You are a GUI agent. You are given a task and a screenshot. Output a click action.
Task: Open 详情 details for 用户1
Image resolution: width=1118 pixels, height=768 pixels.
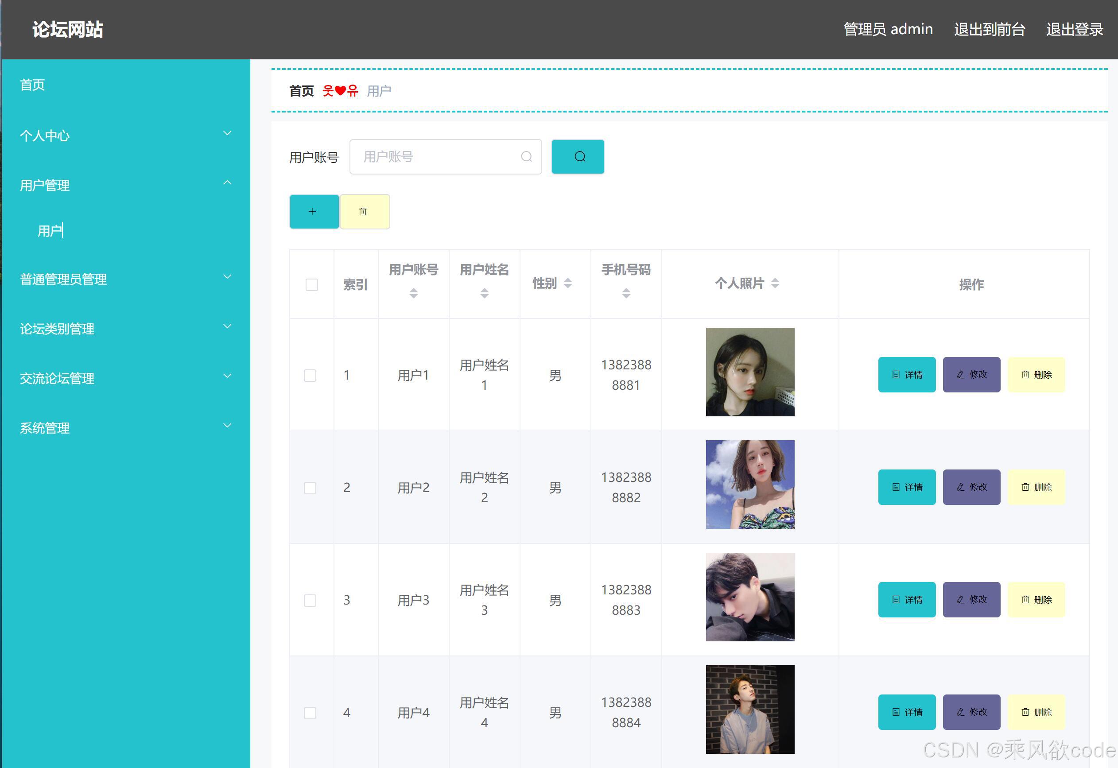pyautogui.click(x=906, y=375)
